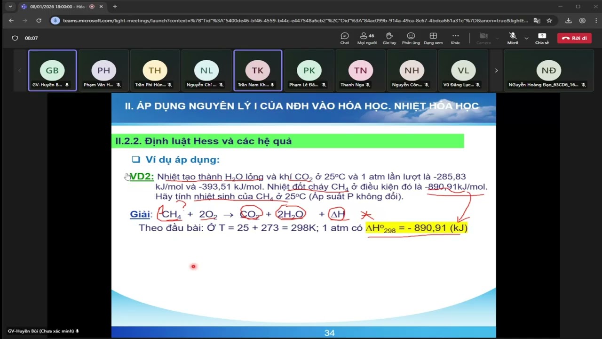Viewport: 602px width, 339px height.
Task: Reload the Teams meeting page
Action: click(39, 21)
